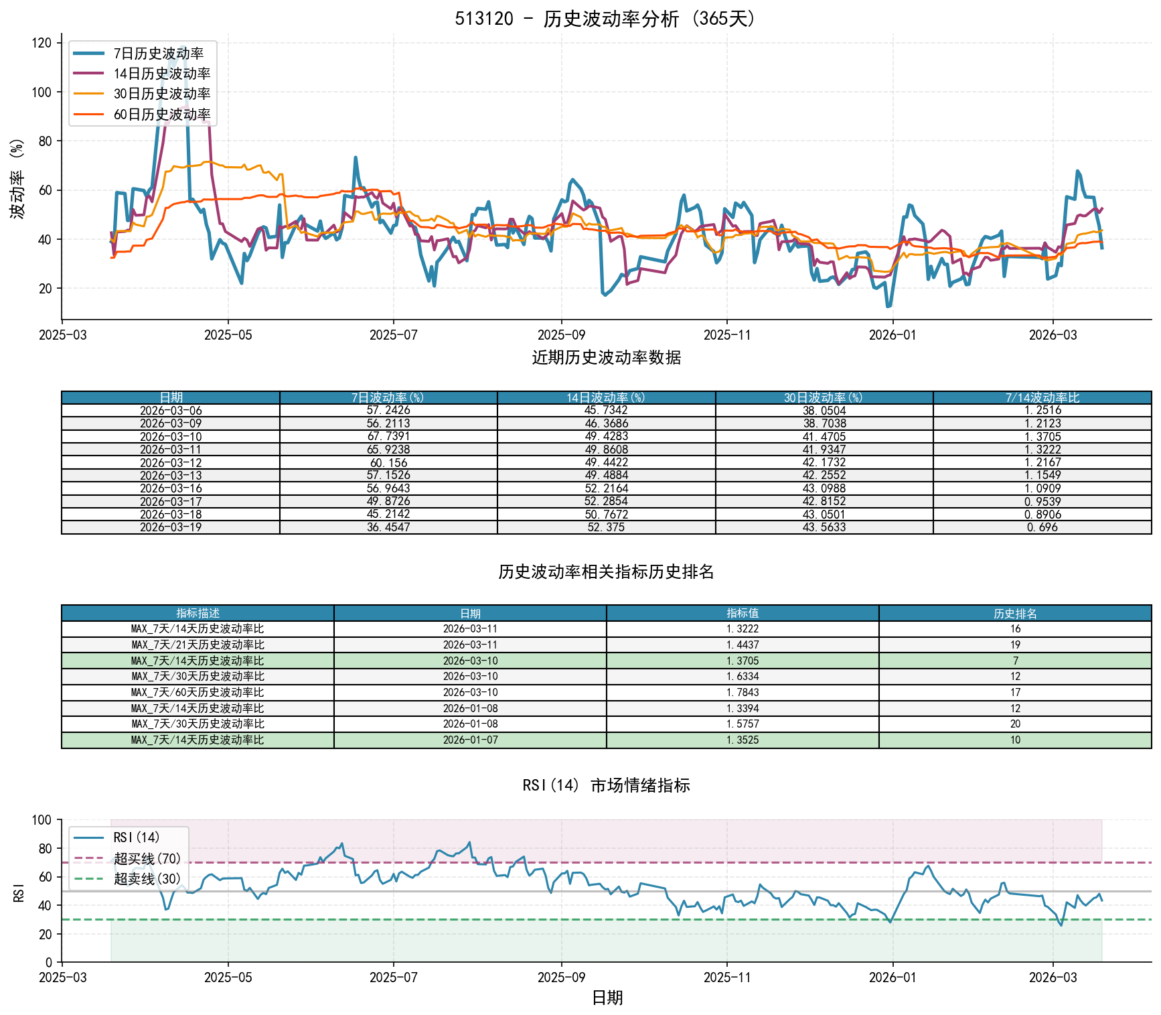Click the RSI(14) legend entry
Image resolution: width=1161 pixels, height=1015 pixels.
[x=137, y=837]
